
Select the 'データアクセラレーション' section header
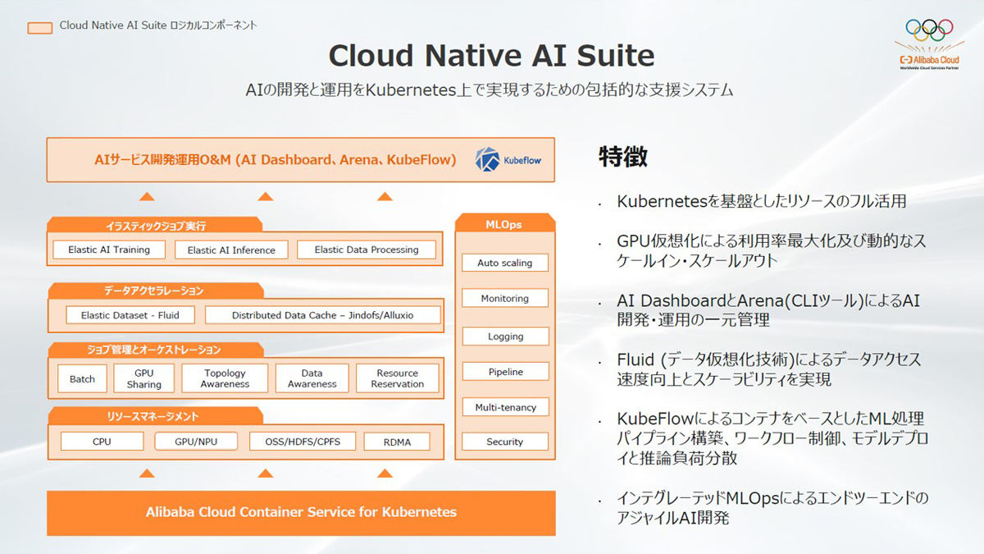(x=154, y=291)
